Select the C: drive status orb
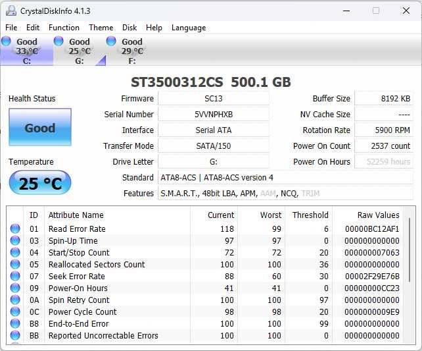422x351 pixels. 7,41
